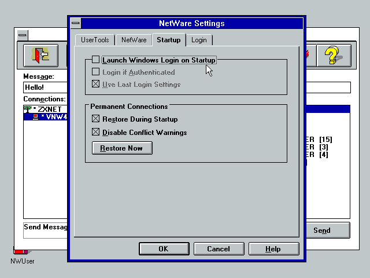Click the NetWare Settings title bar

coord(192,23)
